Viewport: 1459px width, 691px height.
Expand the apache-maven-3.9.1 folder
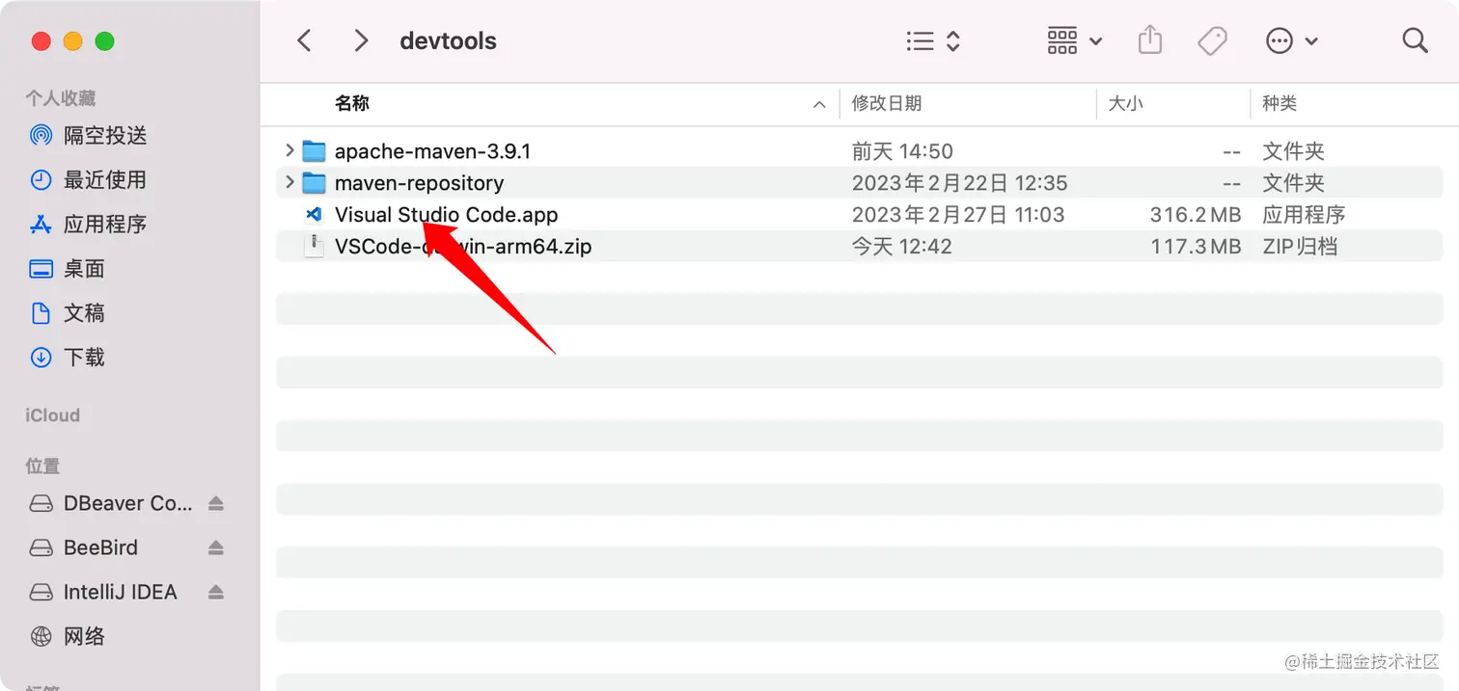click(x=289, y=150)
